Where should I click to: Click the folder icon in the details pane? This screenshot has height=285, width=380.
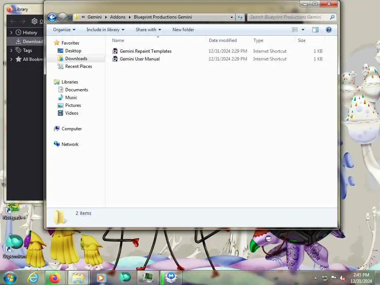click(x=59, y=217)
